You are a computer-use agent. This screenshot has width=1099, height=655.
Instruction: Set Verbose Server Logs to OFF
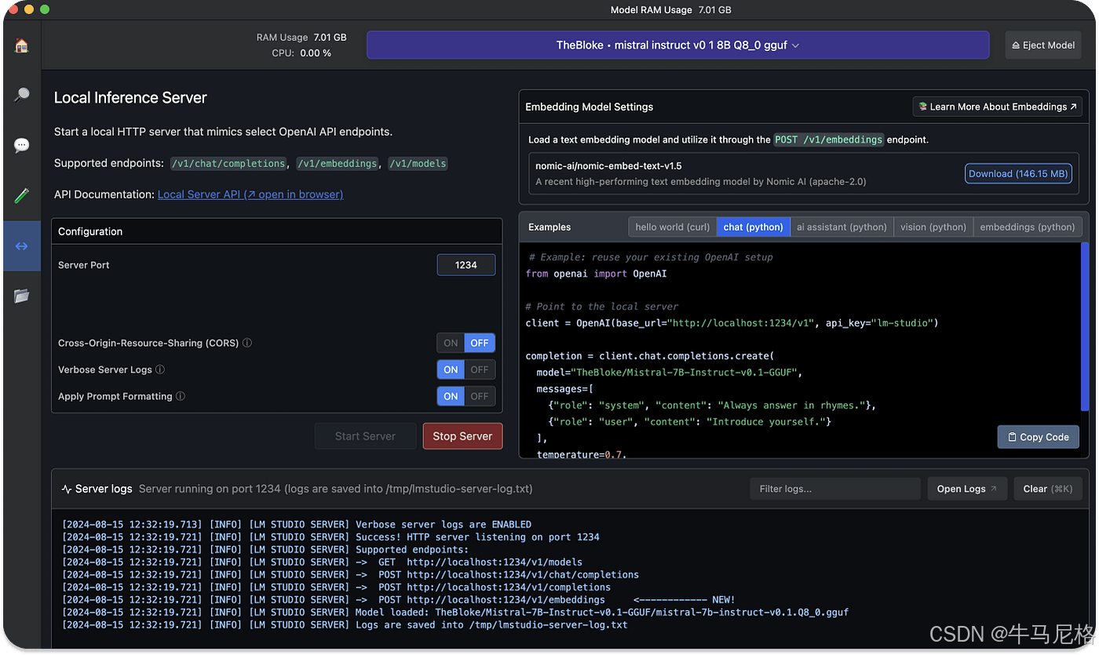point(480,369)
